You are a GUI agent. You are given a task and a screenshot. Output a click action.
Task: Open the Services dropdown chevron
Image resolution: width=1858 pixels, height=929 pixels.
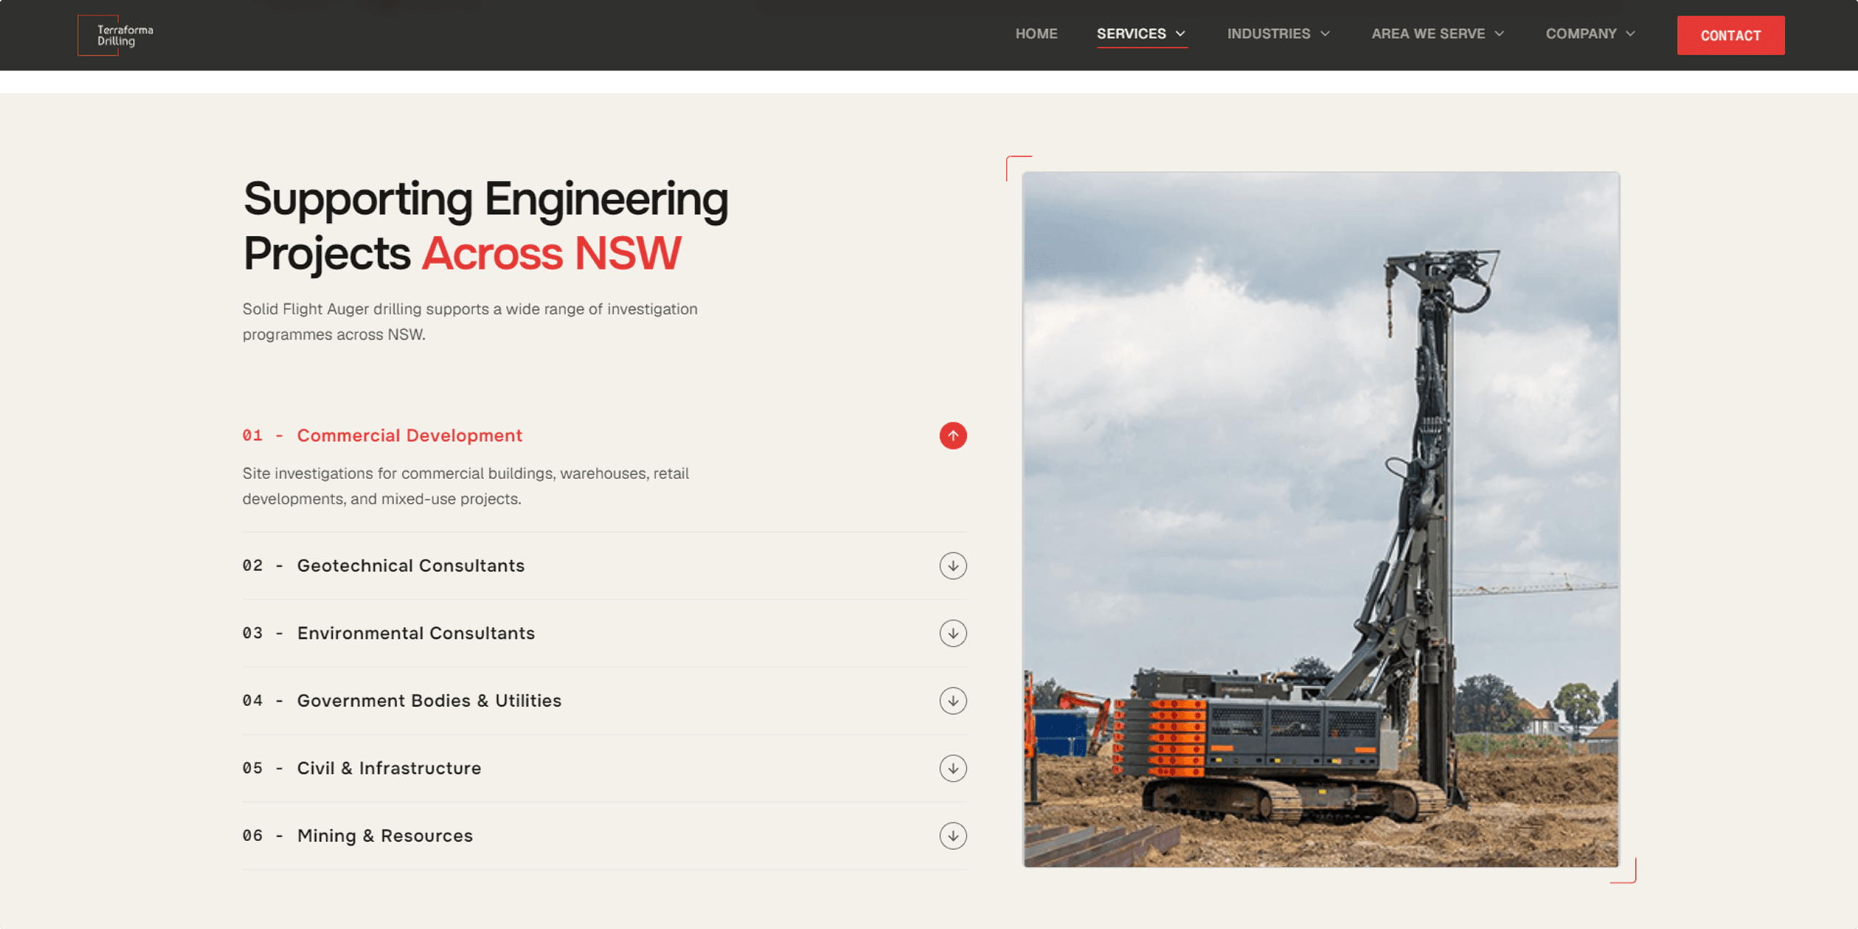(x=1181, y=34)
